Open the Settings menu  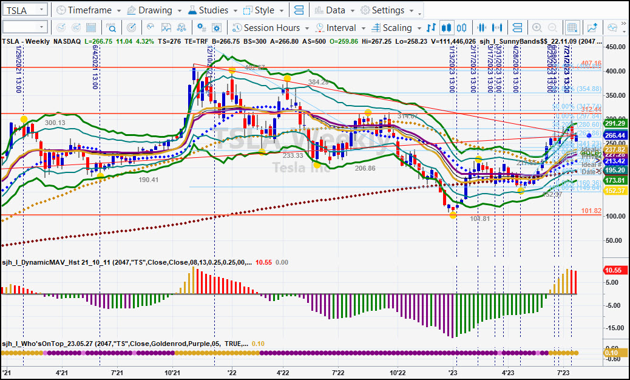pos(387,10)
